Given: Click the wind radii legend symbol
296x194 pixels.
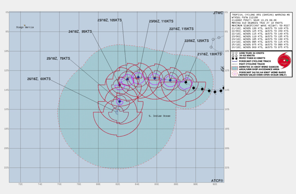Looking at the screenshot, I should pos(234,73).
